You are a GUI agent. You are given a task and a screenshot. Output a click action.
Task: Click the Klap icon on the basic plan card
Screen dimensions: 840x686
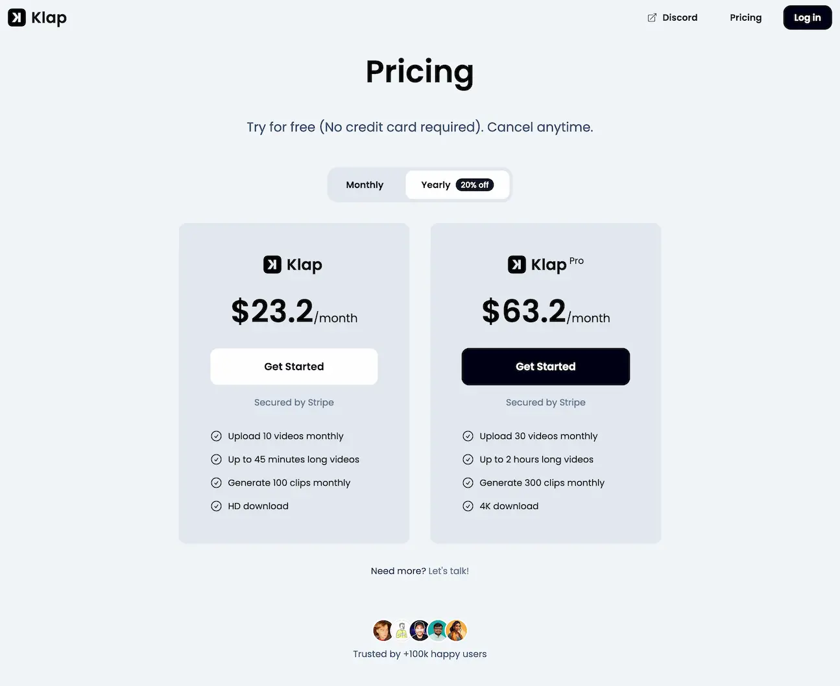pyautogui.click(x=272, y=265)
